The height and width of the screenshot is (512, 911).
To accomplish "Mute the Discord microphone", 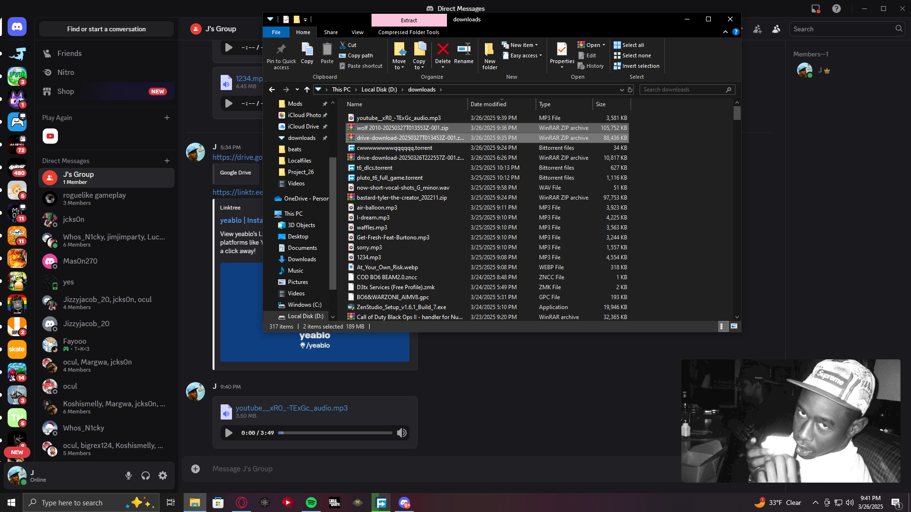I will tap(129, 475).
